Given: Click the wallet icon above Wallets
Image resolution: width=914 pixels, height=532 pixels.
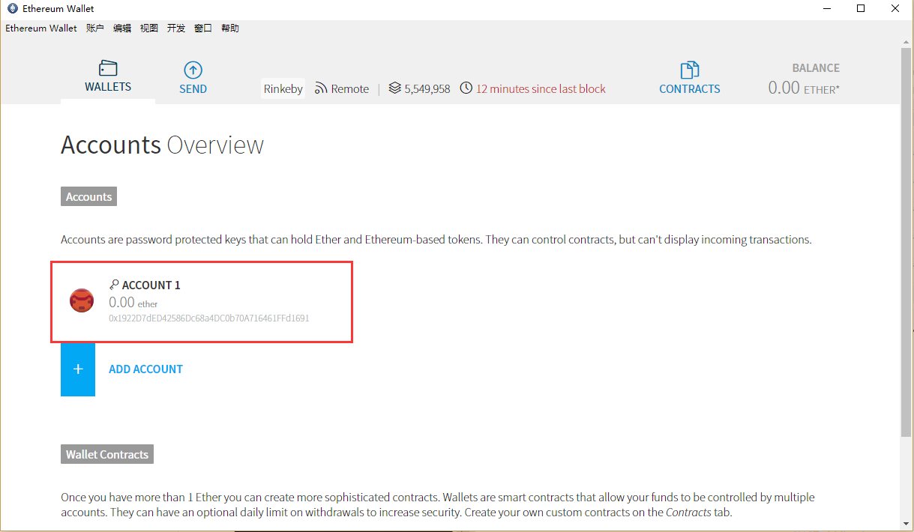Looking at the screenshot, I should (x=108, y=68).
